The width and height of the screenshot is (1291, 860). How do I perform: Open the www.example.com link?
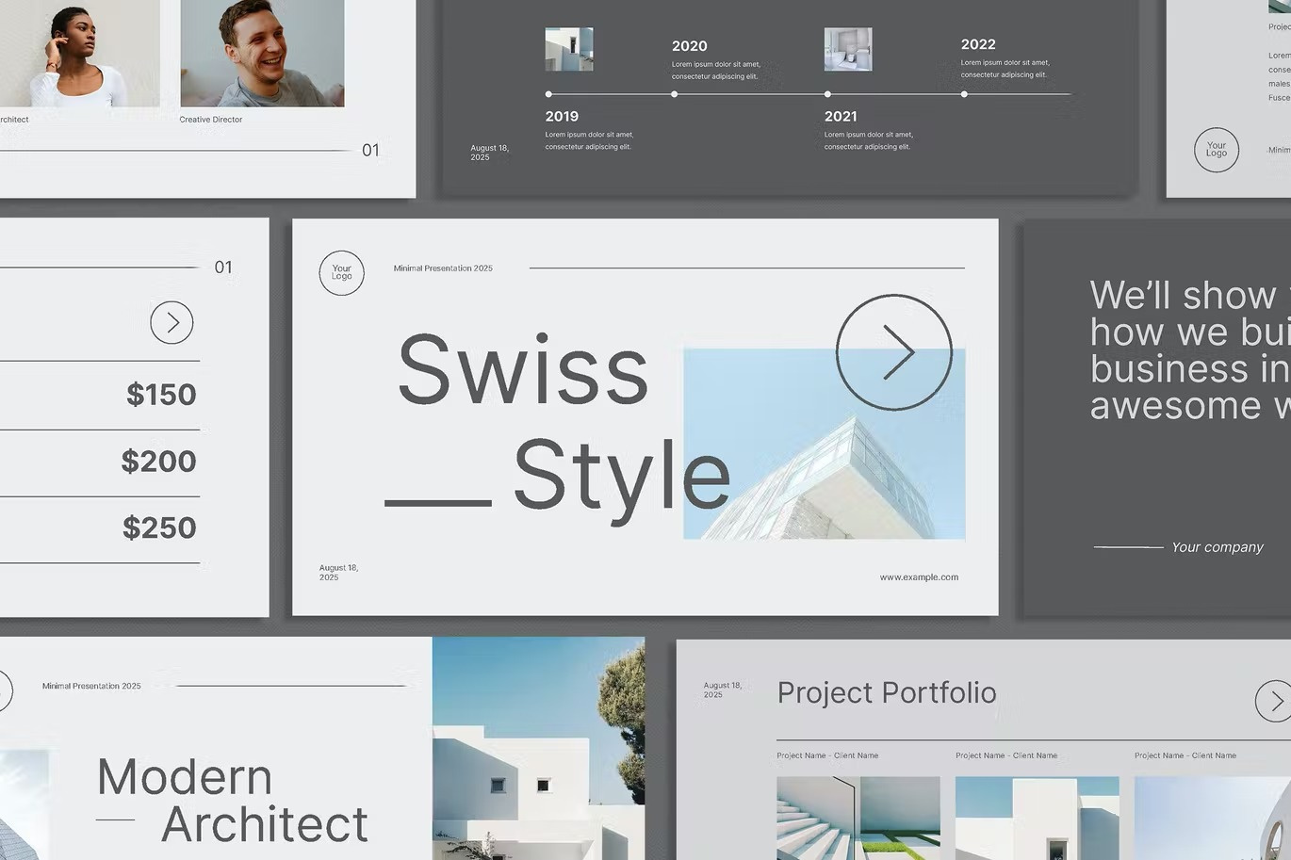919,577
